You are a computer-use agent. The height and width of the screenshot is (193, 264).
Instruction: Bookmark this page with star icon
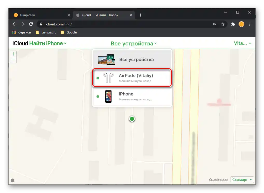(x=223, y=24)
